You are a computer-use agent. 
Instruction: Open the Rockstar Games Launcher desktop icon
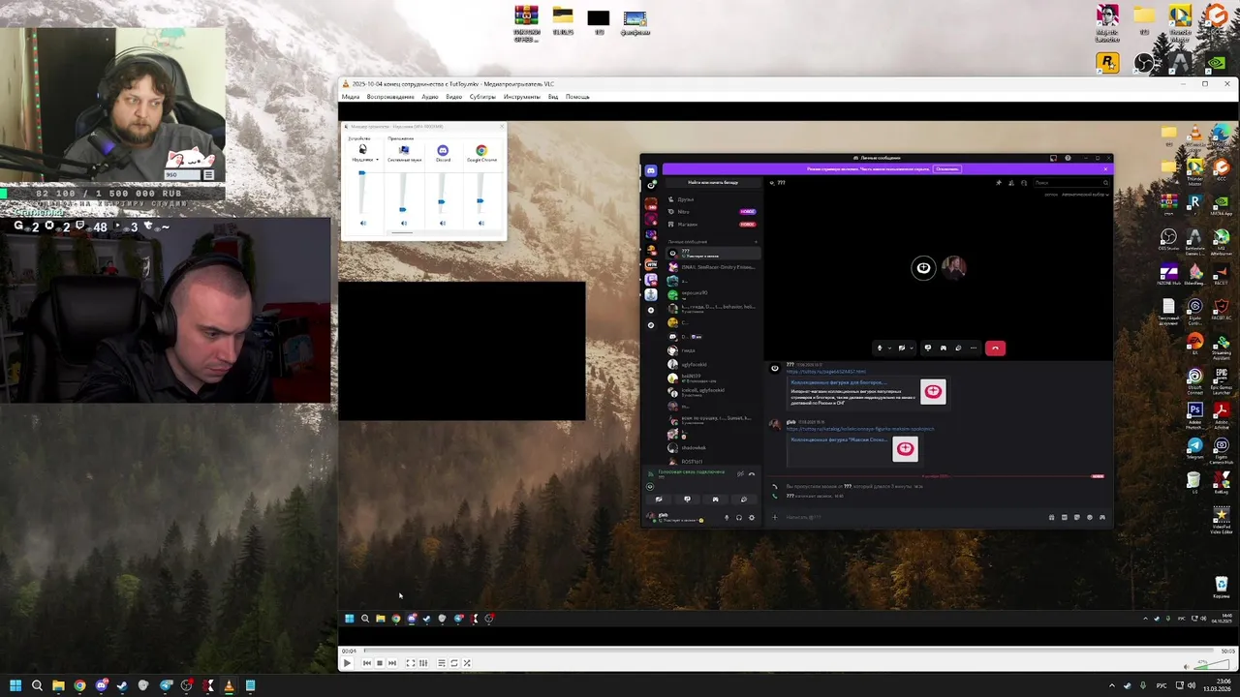click(x=1107, y=63)
